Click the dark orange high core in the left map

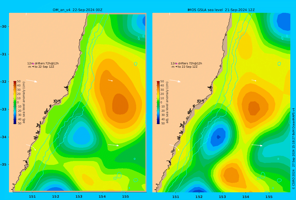coord(120,104)
